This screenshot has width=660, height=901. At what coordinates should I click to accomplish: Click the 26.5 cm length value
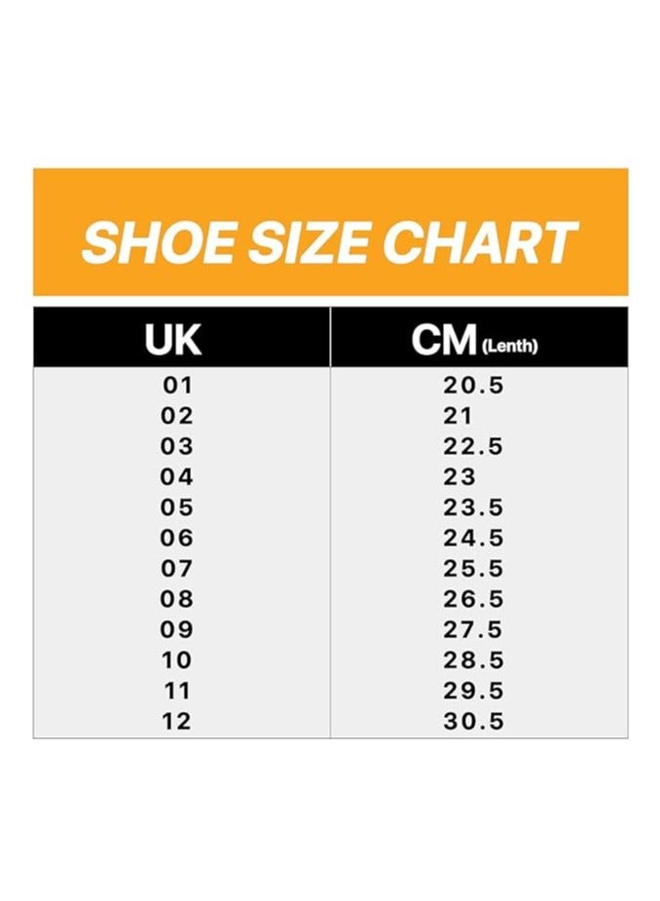pos(474,599)
